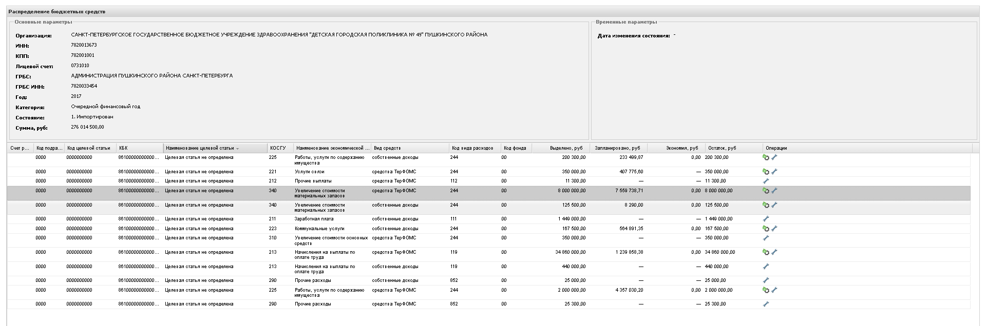Click gear-tag icon in Коммунальные услуги row
The height and width of the screenshot is (326, 986).
(x=766, y=229)
